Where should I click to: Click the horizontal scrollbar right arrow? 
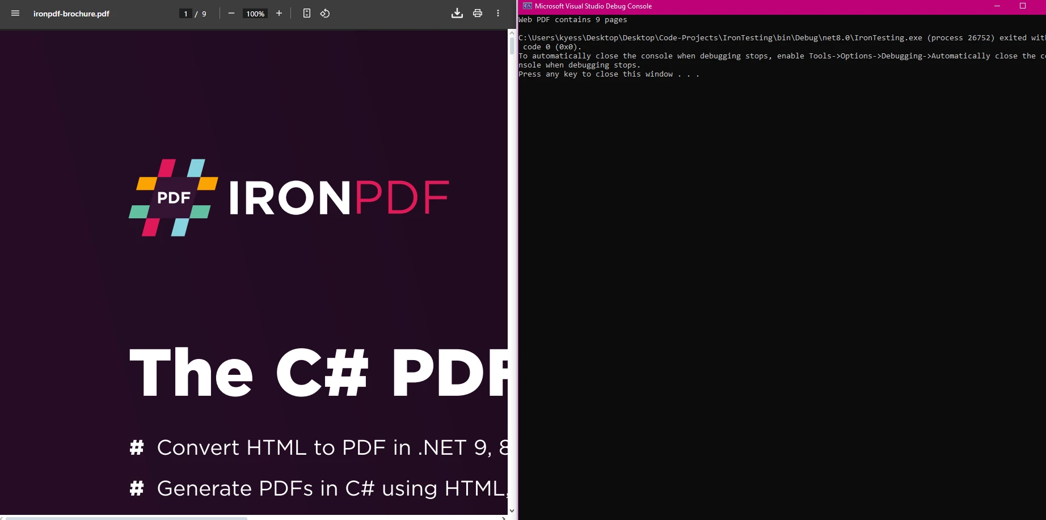point(503,517)
